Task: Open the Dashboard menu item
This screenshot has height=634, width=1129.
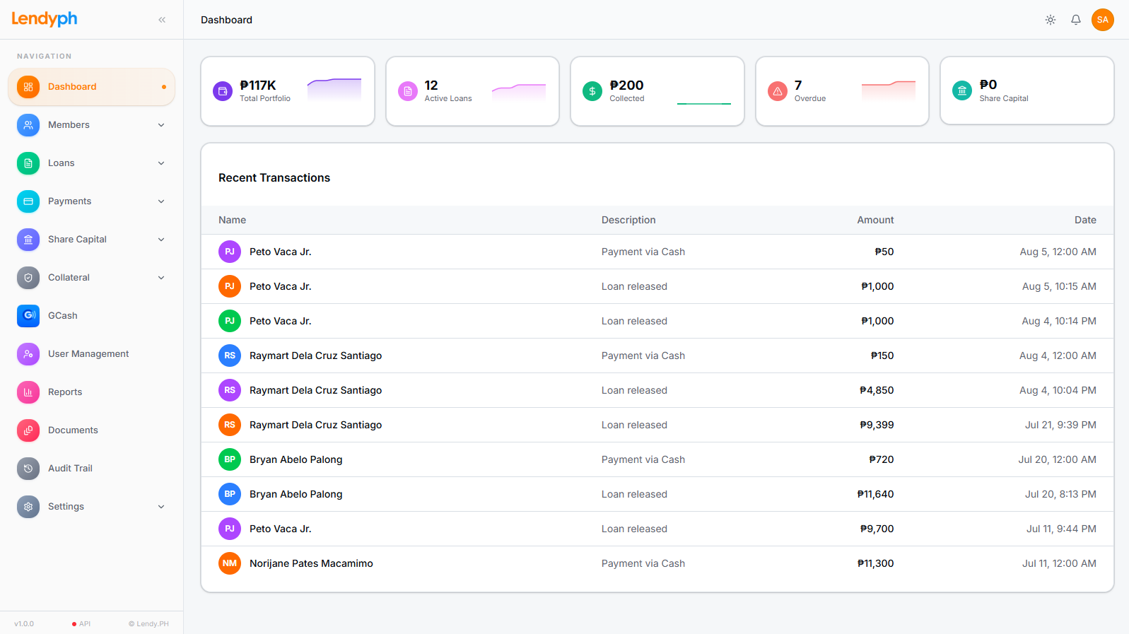Action: tap(92, 87)
